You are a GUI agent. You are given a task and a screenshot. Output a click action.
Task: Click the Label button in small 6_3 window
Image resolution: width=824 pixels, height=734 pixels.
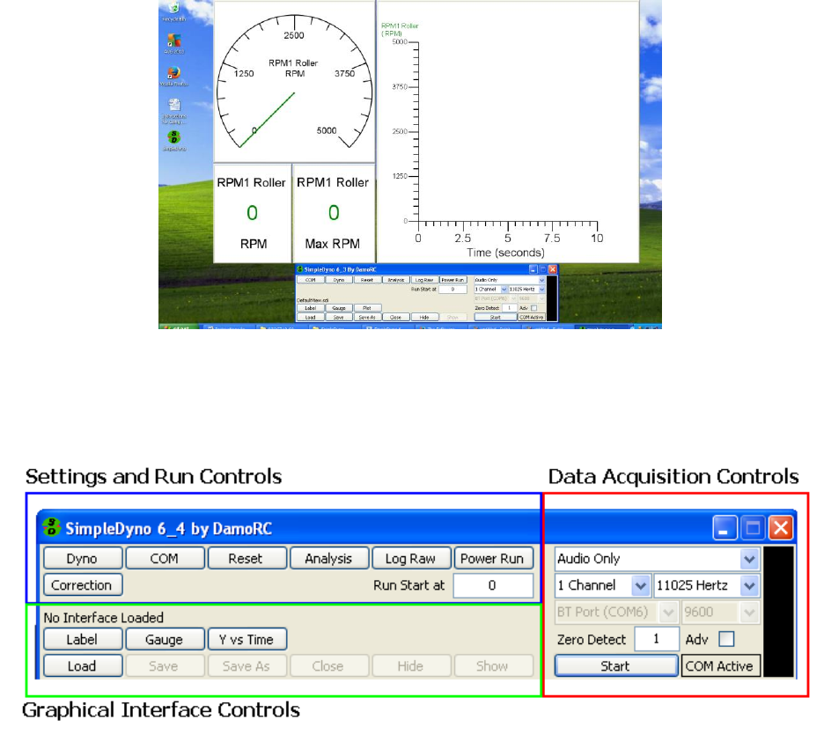(311, 308)
